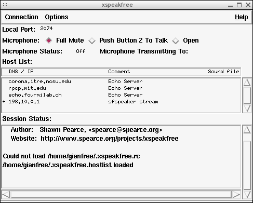Click the host list scrollbar thumb
This screenshot has height=203, width=253.
pyautogui.click(x=247, y=96)
